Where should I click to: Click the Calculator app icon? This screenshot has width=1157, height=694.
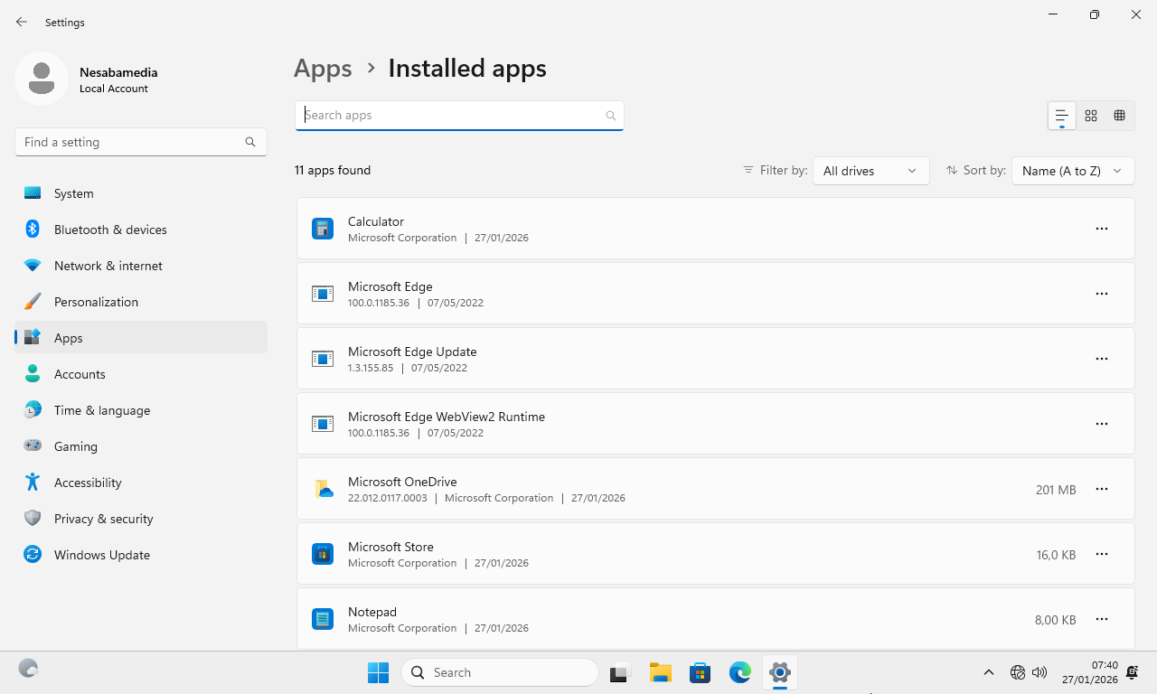point(323,229)
